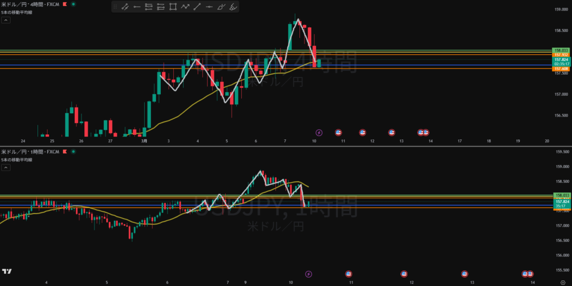Click the green 158.033 price label on the top chart

click(560, 50)
